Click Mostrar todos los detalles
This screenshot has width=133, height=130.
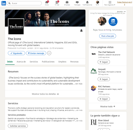(45, 94)
